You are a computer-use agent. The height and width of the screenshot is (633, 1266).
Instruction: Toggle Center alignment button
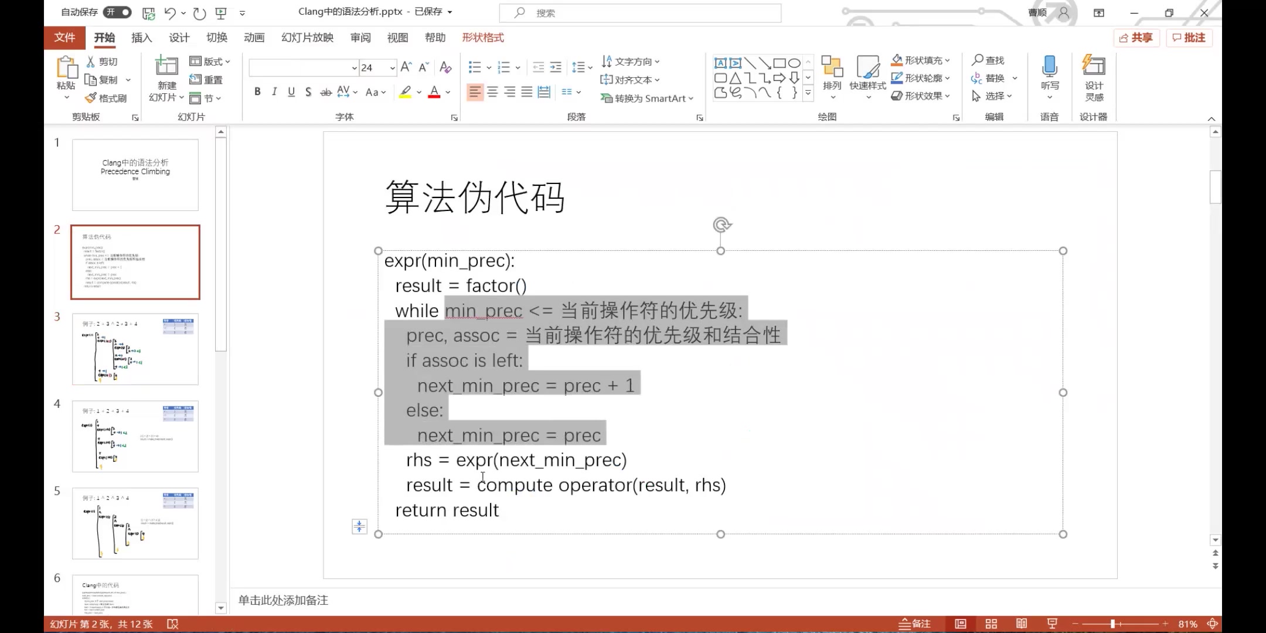click(x=492, y=92)
